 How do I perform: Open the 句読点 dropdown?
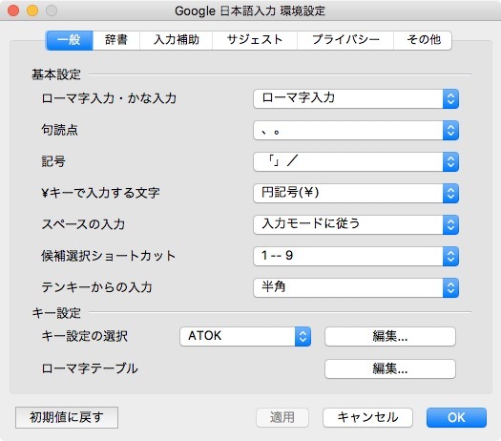pyautogui.click(x=356, y=131)
